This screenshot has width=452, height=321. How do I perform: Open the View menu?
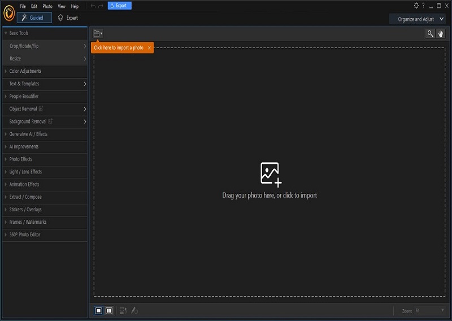click(62, 6)
